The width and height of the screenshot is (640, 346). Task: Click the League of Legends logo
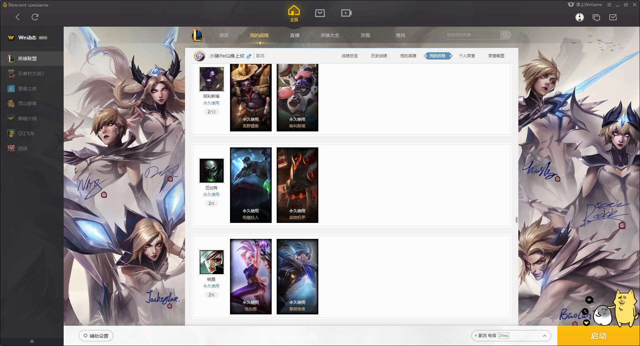pos(197,35)
